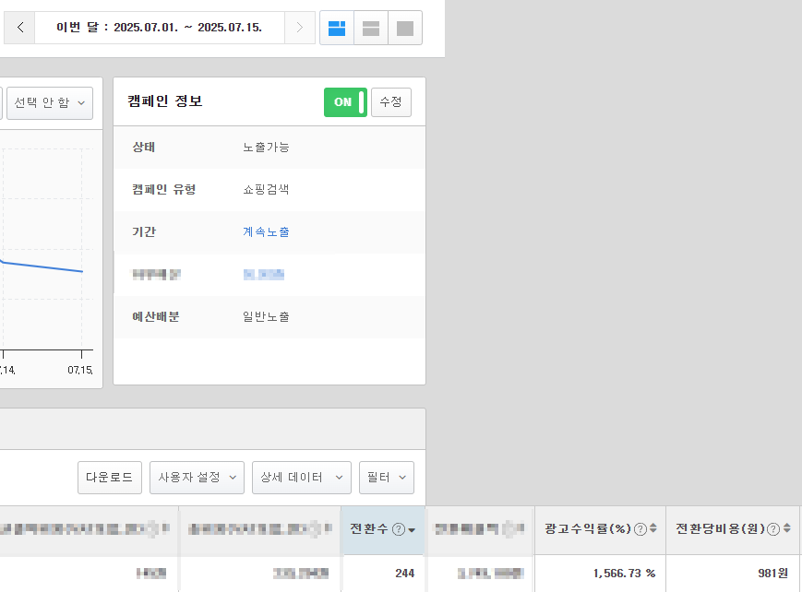Switch to the three-panel split layout view
Screen dimensions: 802x592
point(337,28)
